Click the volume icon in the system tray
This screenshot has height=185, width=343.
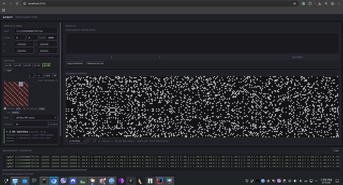point(295,181)
